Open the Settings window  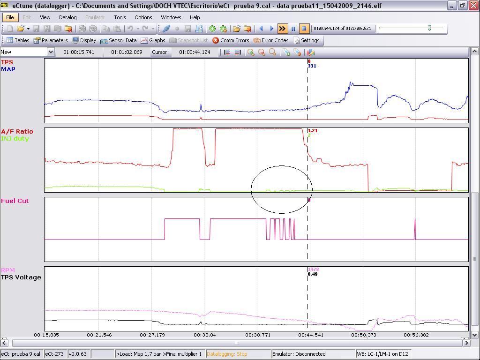pyautogui.click(x=306, y=40)
